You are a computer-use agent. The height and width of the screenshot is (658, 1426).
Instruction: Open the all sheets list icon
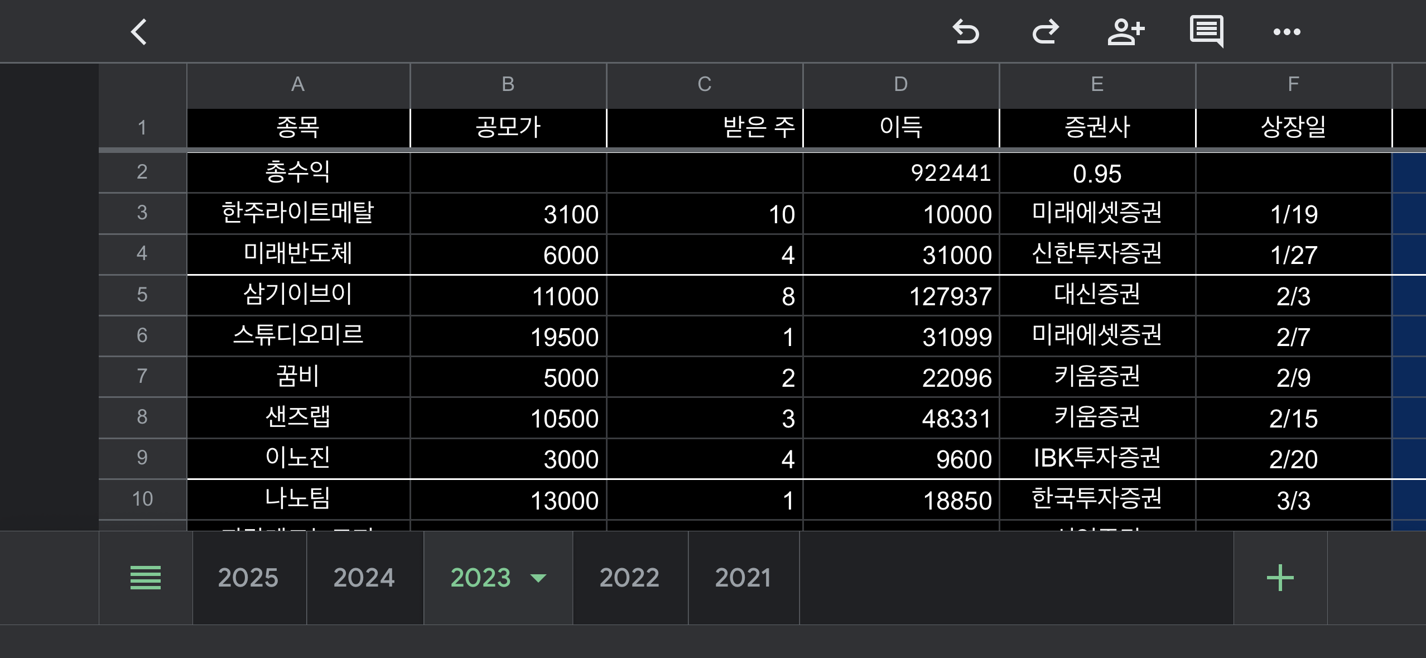(146, 578)
